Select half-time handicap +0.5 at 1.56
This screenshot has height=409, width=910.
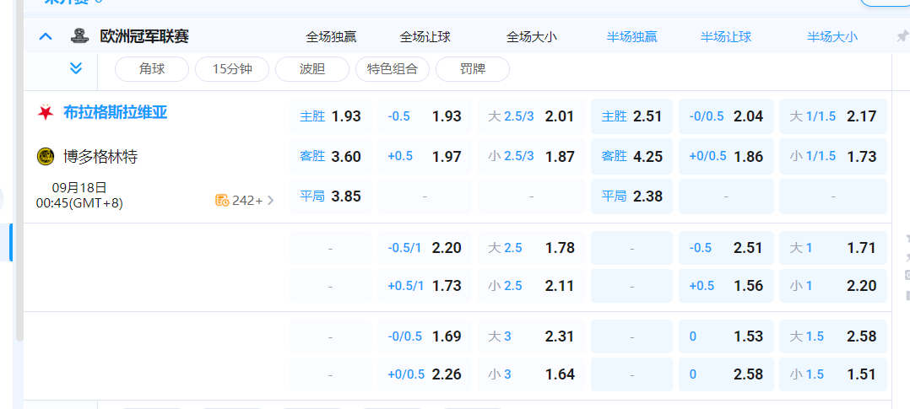pyautogui.click(x=727, y=286)
